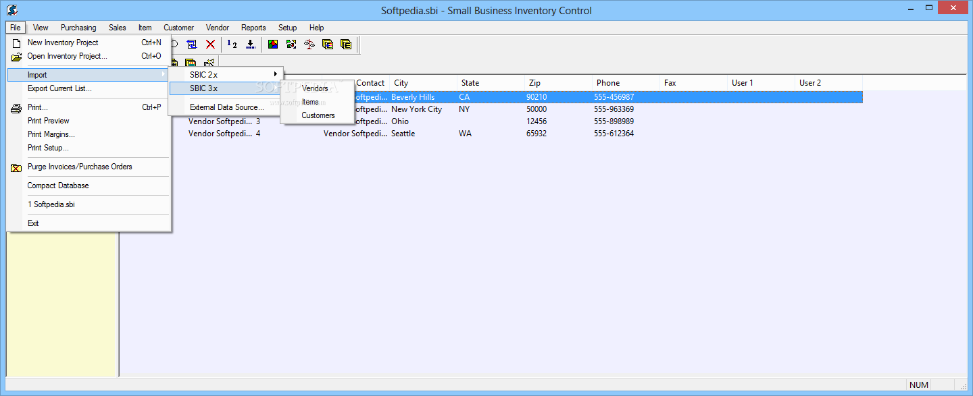The width and height of the screenshot is (973, 396).
Task: Click the open folder icon beside Open Inventory Project
Action: tap(17, 57)
